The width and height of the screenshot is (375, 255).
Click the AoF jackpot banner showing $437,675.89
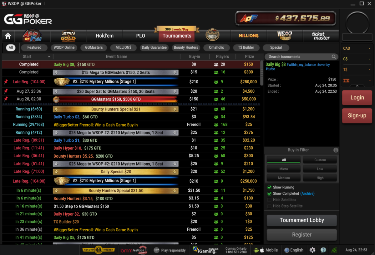286,18
